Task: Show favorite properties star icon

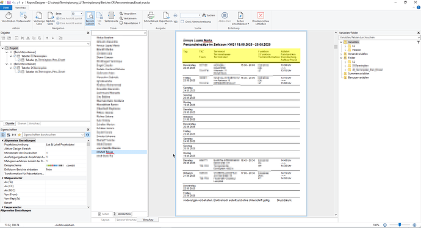Action: tap(19, 135)
